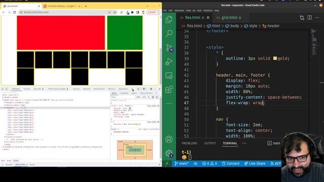
Task: Collapse the body element in DOM tree
Action: 3,100
